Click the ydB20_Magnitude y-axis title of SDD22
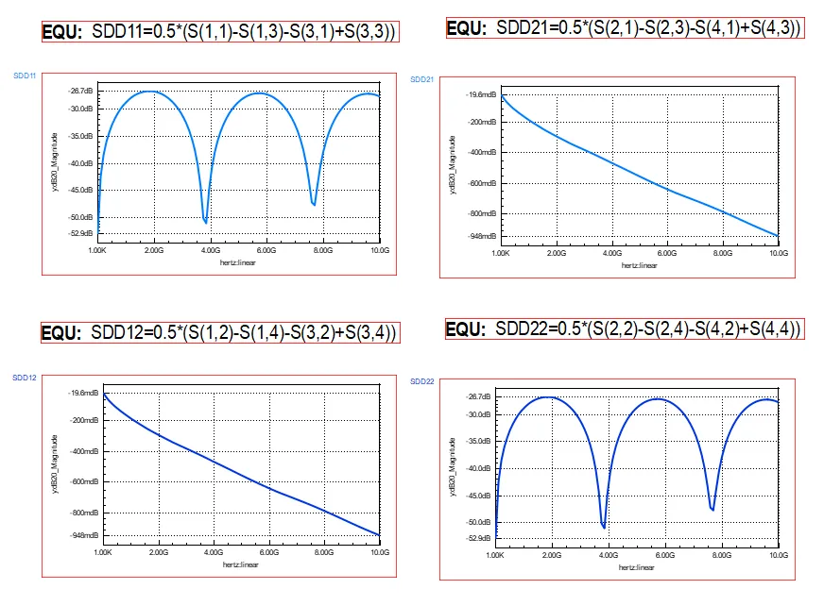 (x=453, y=467)
